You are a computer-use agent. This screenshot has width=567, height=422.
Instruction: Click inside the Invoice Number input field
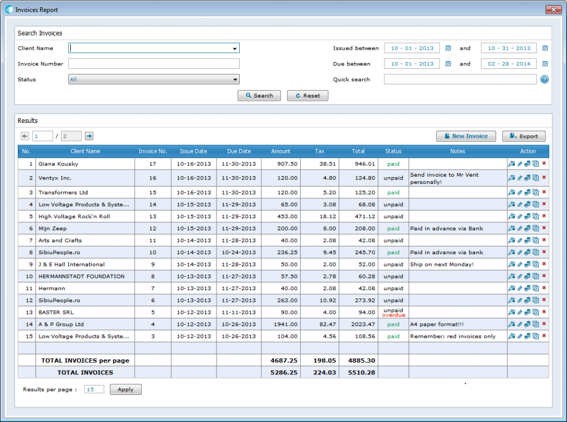[153, 63]
